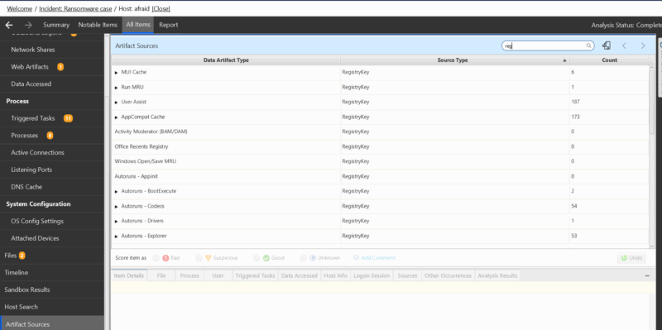Select the Good score radio button
Viewport: 662px width, 330px height.
pyautogui.click(x=257, y=258)
